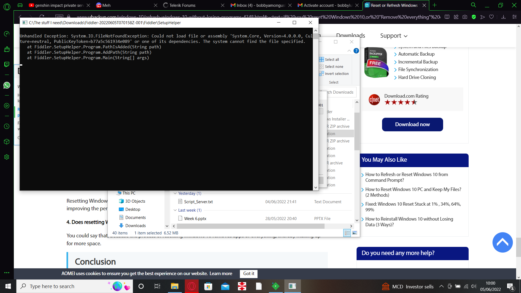
Task: Collapse the Yesterday (1) file group
Action: (x=175, y=193)
